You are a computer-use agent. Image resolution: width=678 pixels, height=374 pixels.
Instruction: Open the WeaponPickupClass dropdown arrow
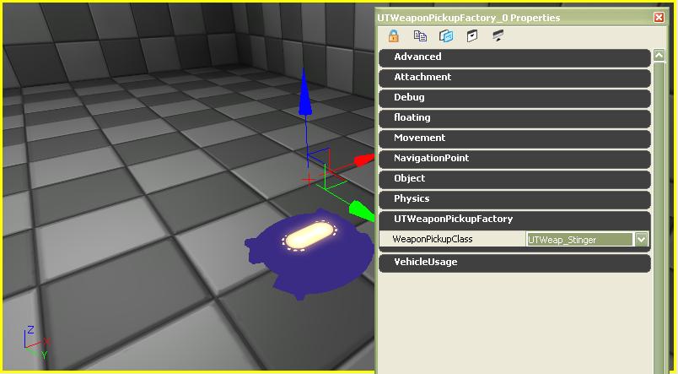[x=642, y=240]
